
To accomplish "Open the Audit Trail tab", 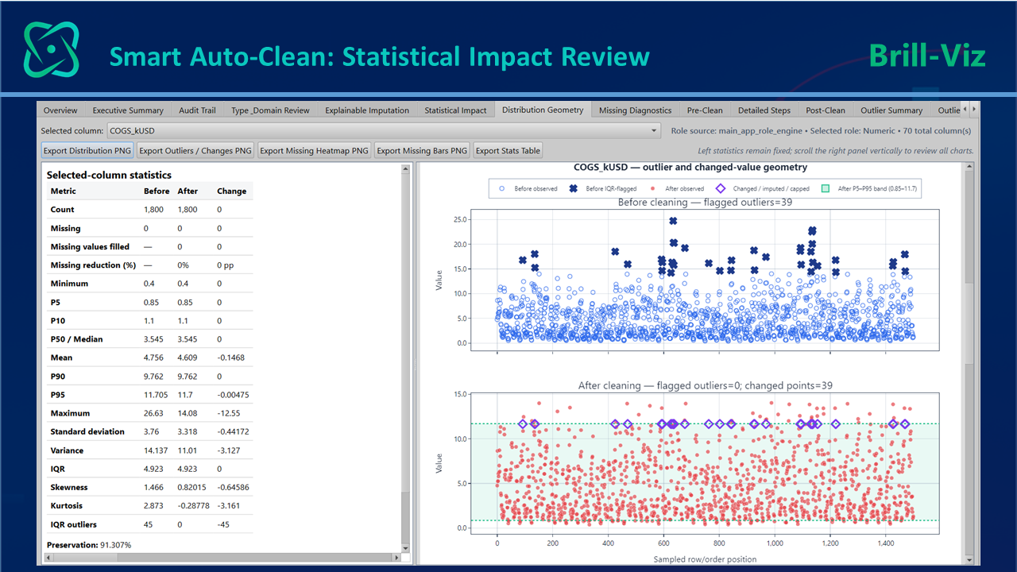I will tap(197, 110).
